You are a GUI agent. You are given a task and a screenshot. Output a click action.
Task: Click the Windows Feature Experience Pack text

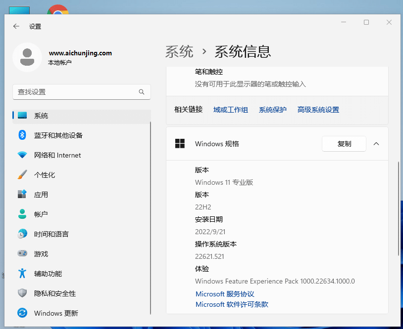[275, 281]
